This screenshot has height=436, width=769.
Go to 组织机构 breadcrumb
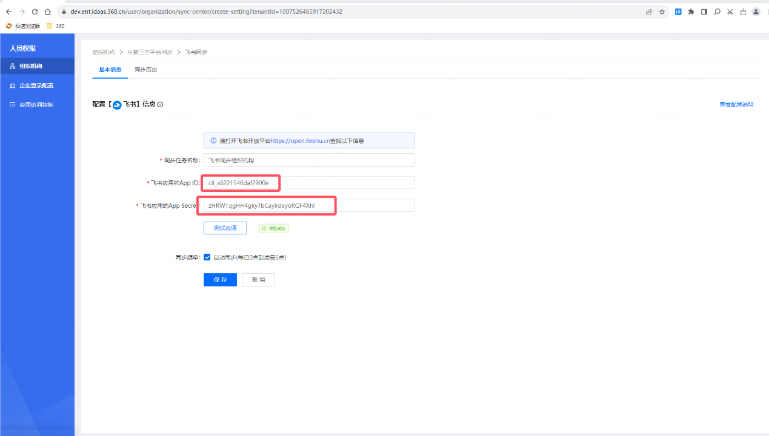point(104,53)
